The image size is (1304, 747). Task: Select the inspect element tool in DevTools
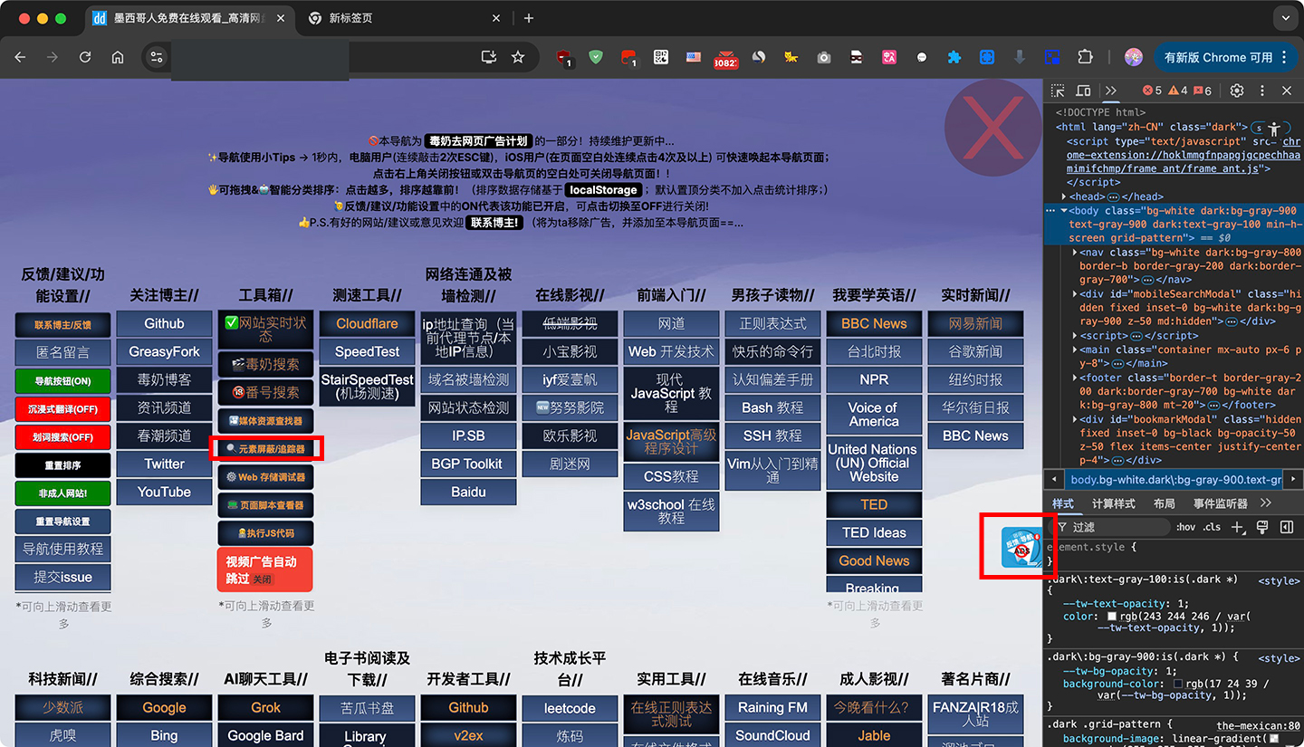(1058, 91)
